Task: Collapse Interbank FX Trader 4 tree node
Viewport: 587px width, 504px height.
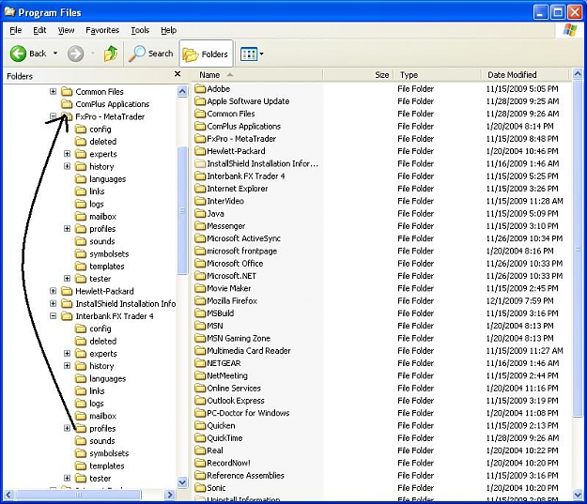Action: [x=54, y=315]
